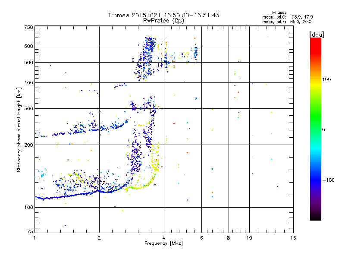The width and height of the screenshot is (345, 259).
Task: Click the plot title 'Tromsø 20151021 15:50:00-15:51:43'
Action: [x=163, y=15]
